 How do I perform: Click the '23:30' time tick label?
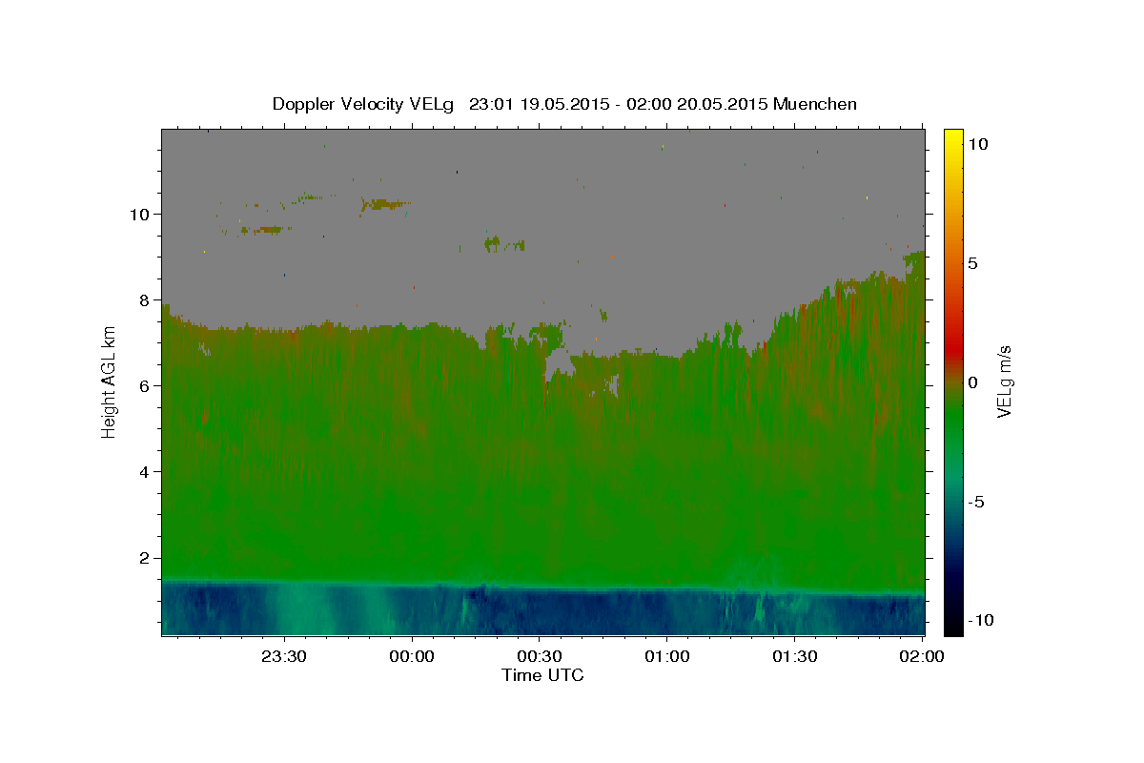click(284, 656)
